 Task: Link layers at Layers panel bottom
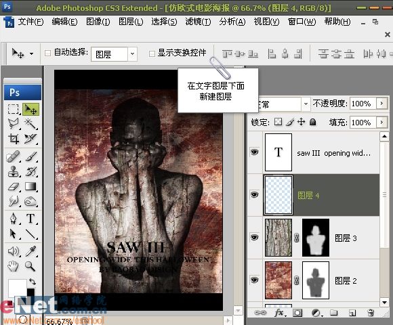click(x=260, y=313)
